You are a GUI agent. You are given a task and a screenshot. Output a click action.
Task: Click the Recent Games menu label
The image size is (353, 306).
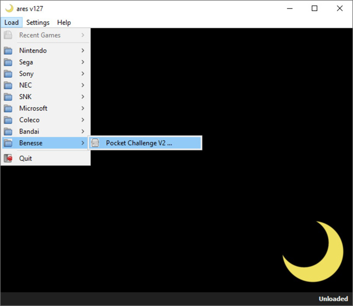40,35
